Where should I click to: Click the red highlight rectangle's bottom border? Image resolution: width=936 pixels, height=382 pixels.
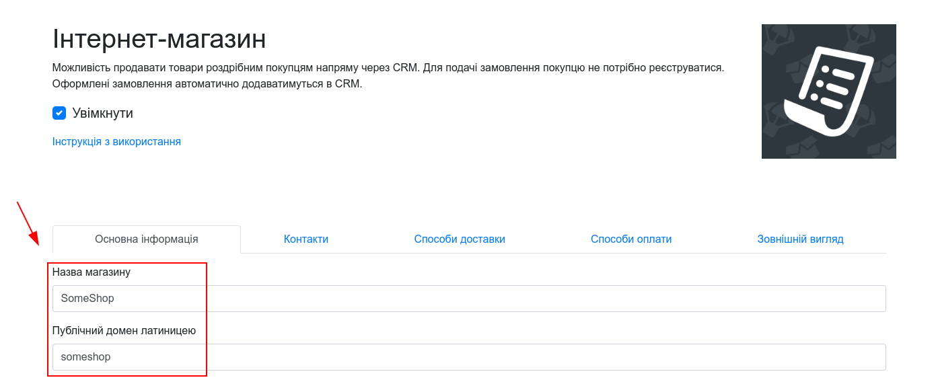127,376
